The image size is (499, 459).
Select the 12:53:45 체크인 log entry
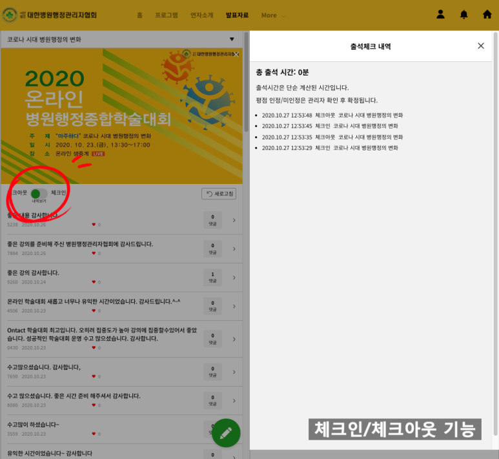pyautogui.click(x=330, y=126)
